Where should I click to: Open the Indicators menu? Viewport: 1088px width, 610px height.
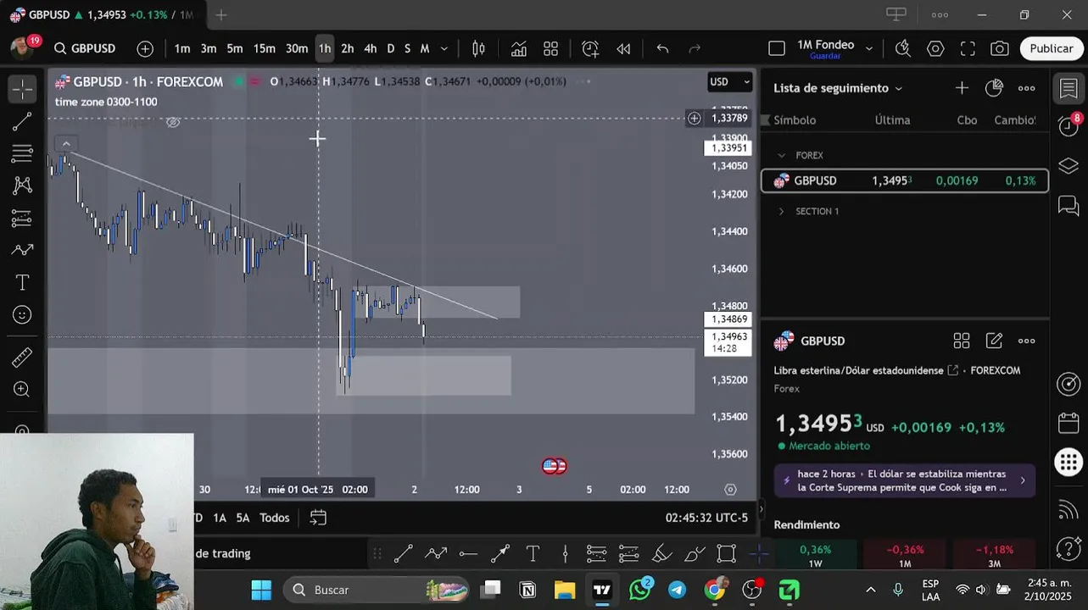click(x=518, y=48)
